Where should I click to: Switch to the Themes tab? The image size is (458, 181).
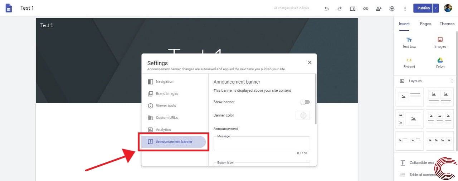[447, 24]
